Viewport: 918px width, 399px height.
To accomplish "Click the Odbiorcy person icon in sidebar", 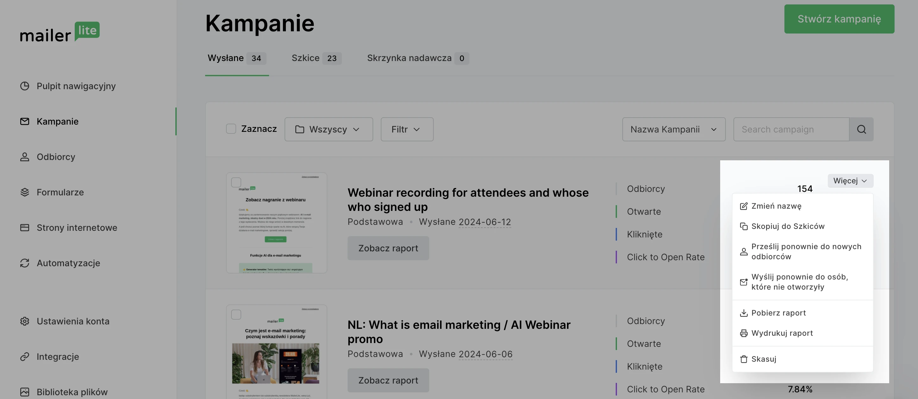I will tap(25, 157).
